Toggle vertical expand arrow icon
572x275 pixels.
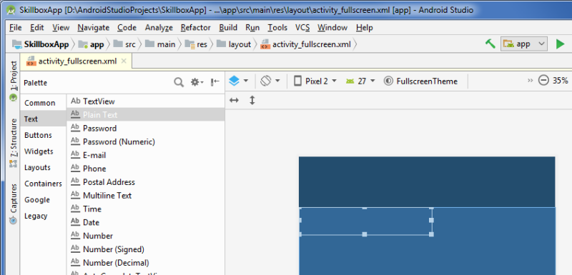coord(252,100)
